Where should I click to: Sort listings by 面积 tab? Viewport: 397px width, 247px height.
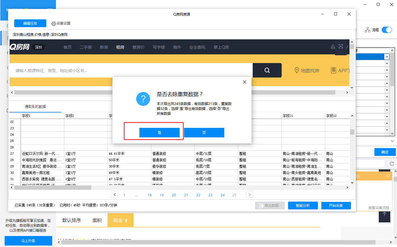click(97, 220)
